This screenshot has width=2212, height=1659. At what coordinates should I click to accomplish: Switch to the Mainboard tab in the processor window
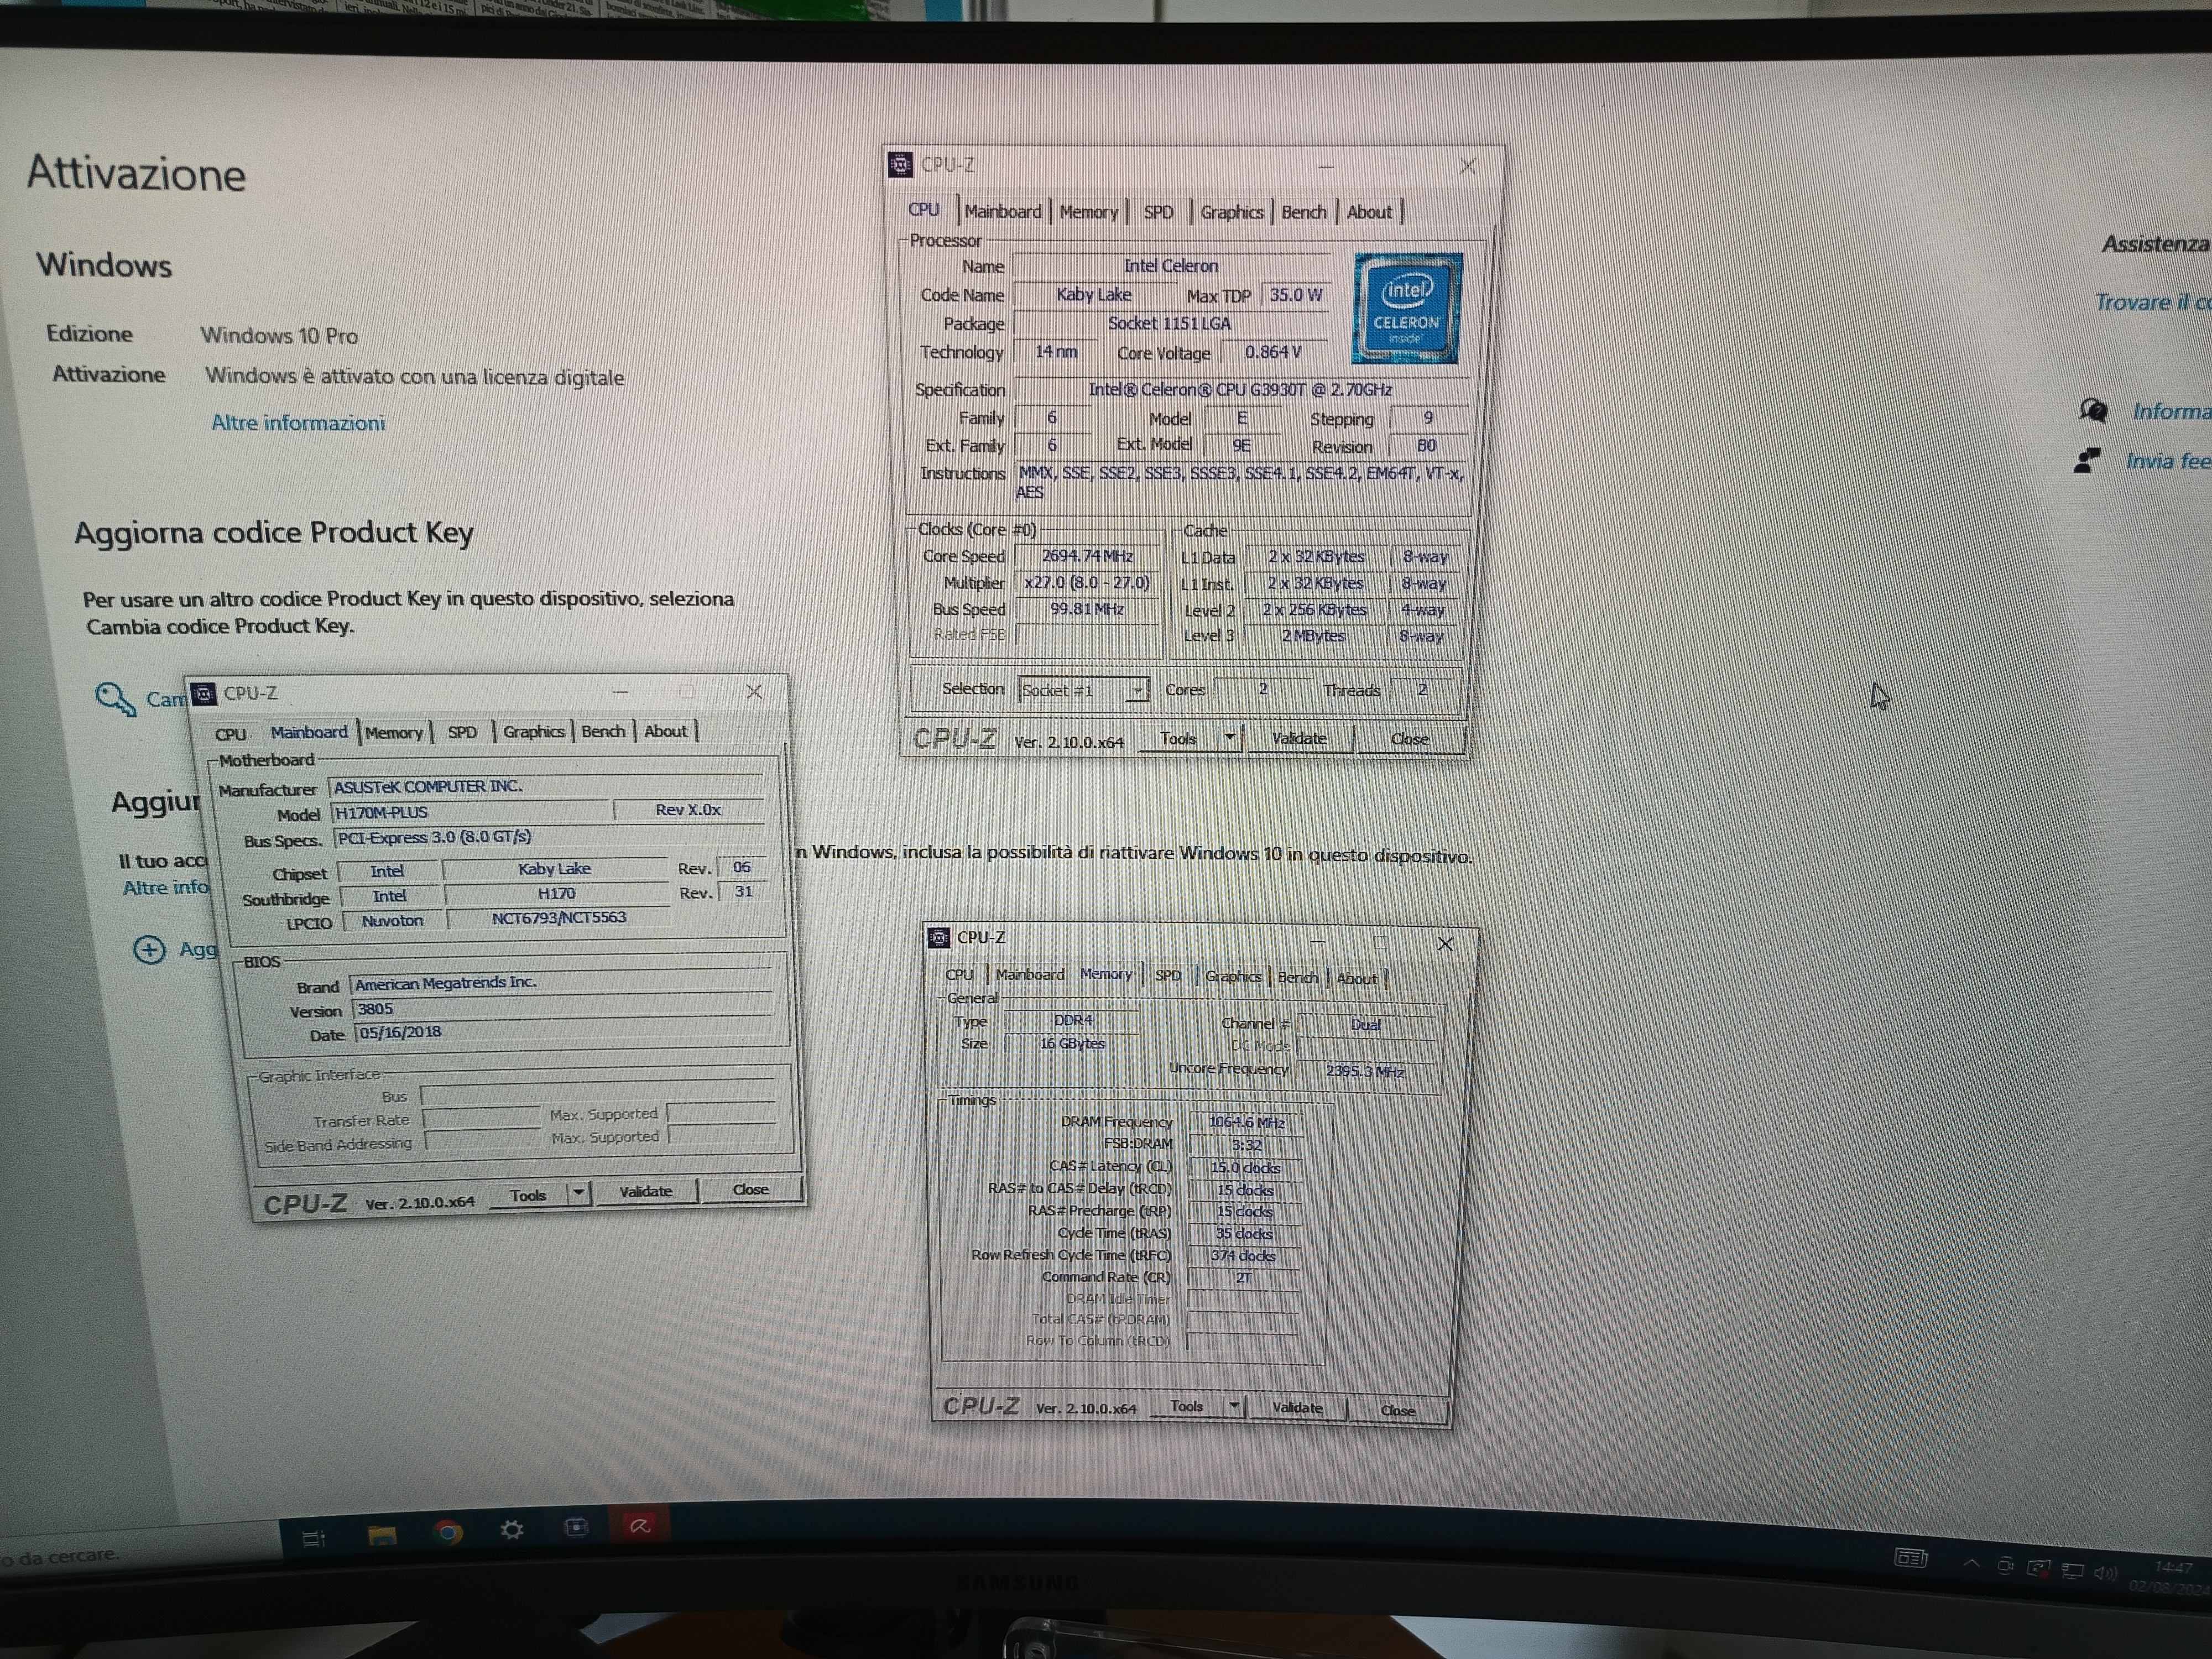(x=1003, y=211)
